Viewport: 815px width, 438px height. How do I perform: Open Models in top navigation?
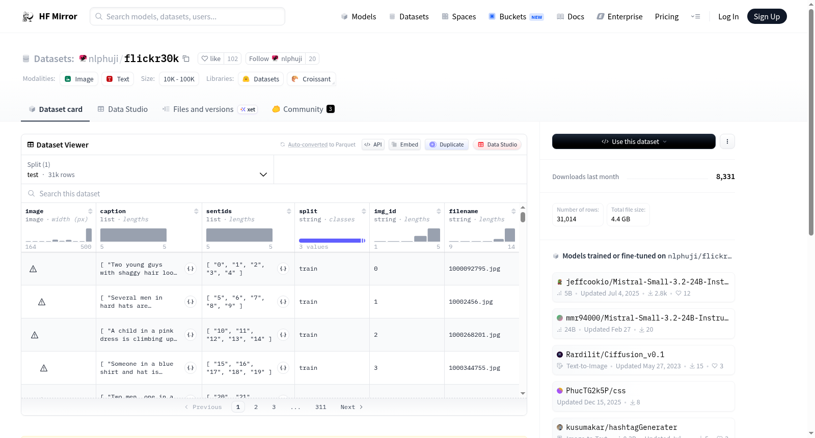[359, 17]
